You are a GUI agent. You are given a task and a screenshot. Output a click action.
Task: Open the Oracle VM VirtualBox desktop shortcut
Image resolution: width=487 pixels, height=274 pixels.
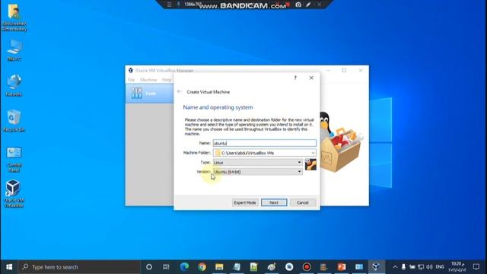click(14, 193)
